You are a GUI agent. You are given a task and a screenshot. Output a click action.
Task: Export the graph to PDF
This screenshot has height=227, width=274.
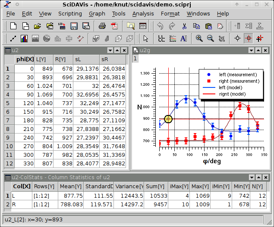pos(114,26)
